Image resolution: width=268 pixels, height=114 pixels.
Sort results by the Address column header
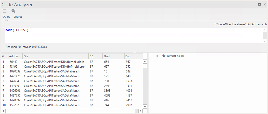(15, 56)
